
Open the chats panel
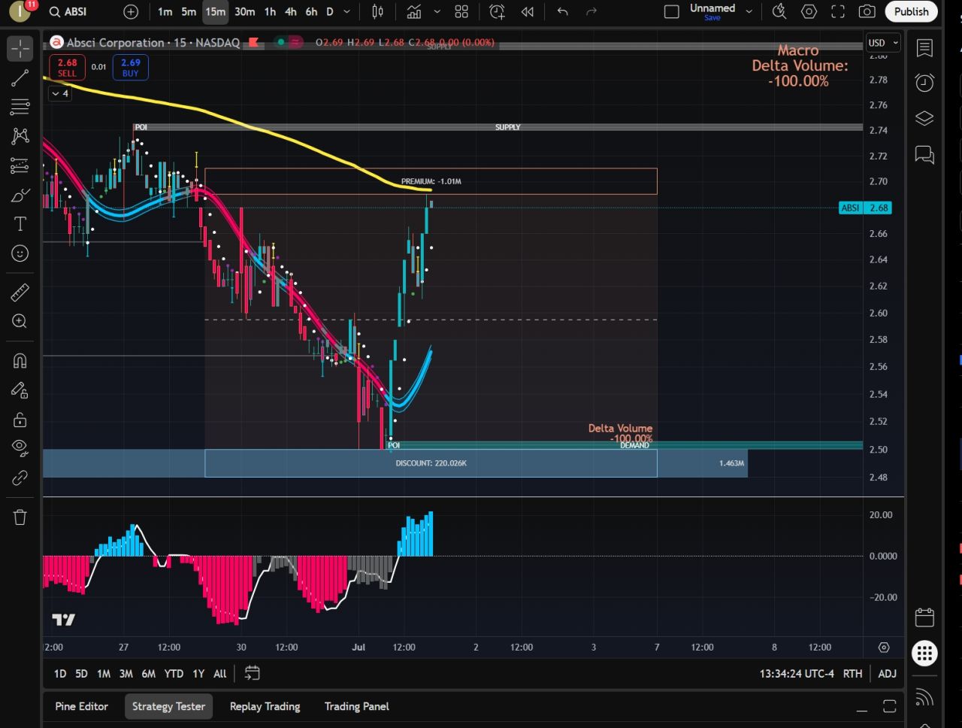924,155
